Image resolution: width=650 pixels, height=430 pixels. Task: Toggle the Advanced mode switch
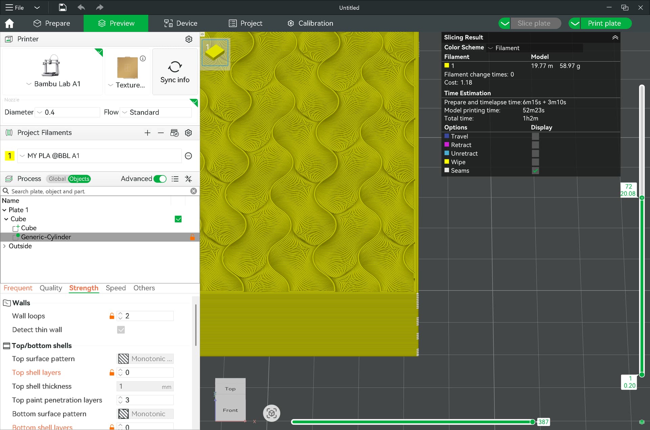(160, 179)
